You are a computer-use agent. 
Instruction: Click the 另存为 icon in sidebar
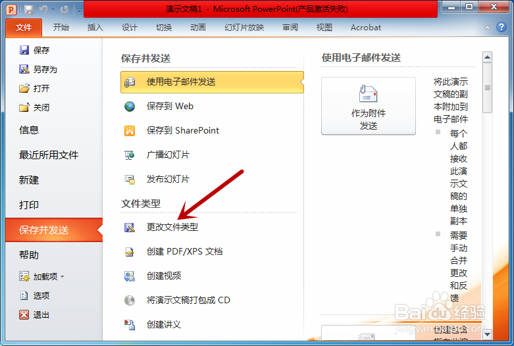point(24,69)
